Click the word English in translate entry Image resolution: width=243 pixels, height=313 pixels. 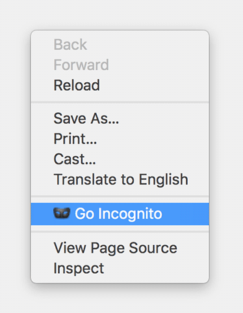click(x=163, y=179)
